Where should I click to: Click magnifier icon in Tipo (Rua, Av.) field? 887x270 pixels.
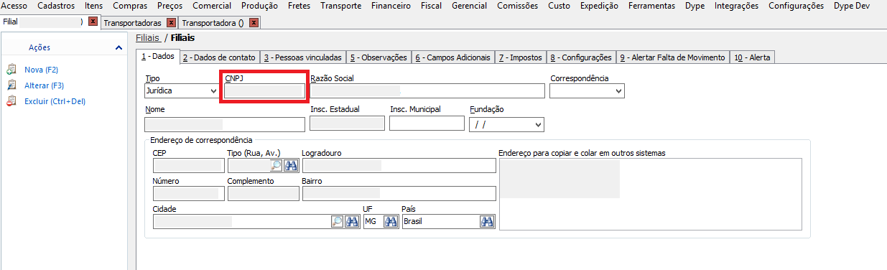tap(276, 165)
